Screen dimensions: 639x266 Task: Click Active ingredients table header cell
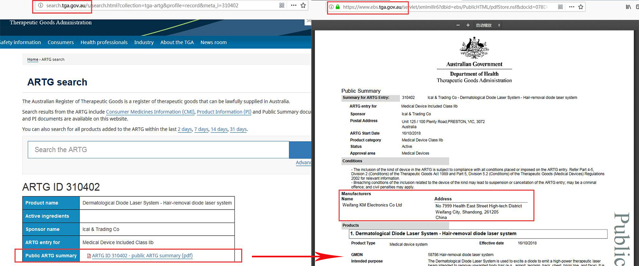[51, 216]
